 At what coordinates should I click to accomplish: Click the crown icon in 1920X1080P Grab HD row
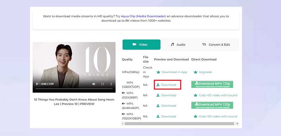coord(196,116)
